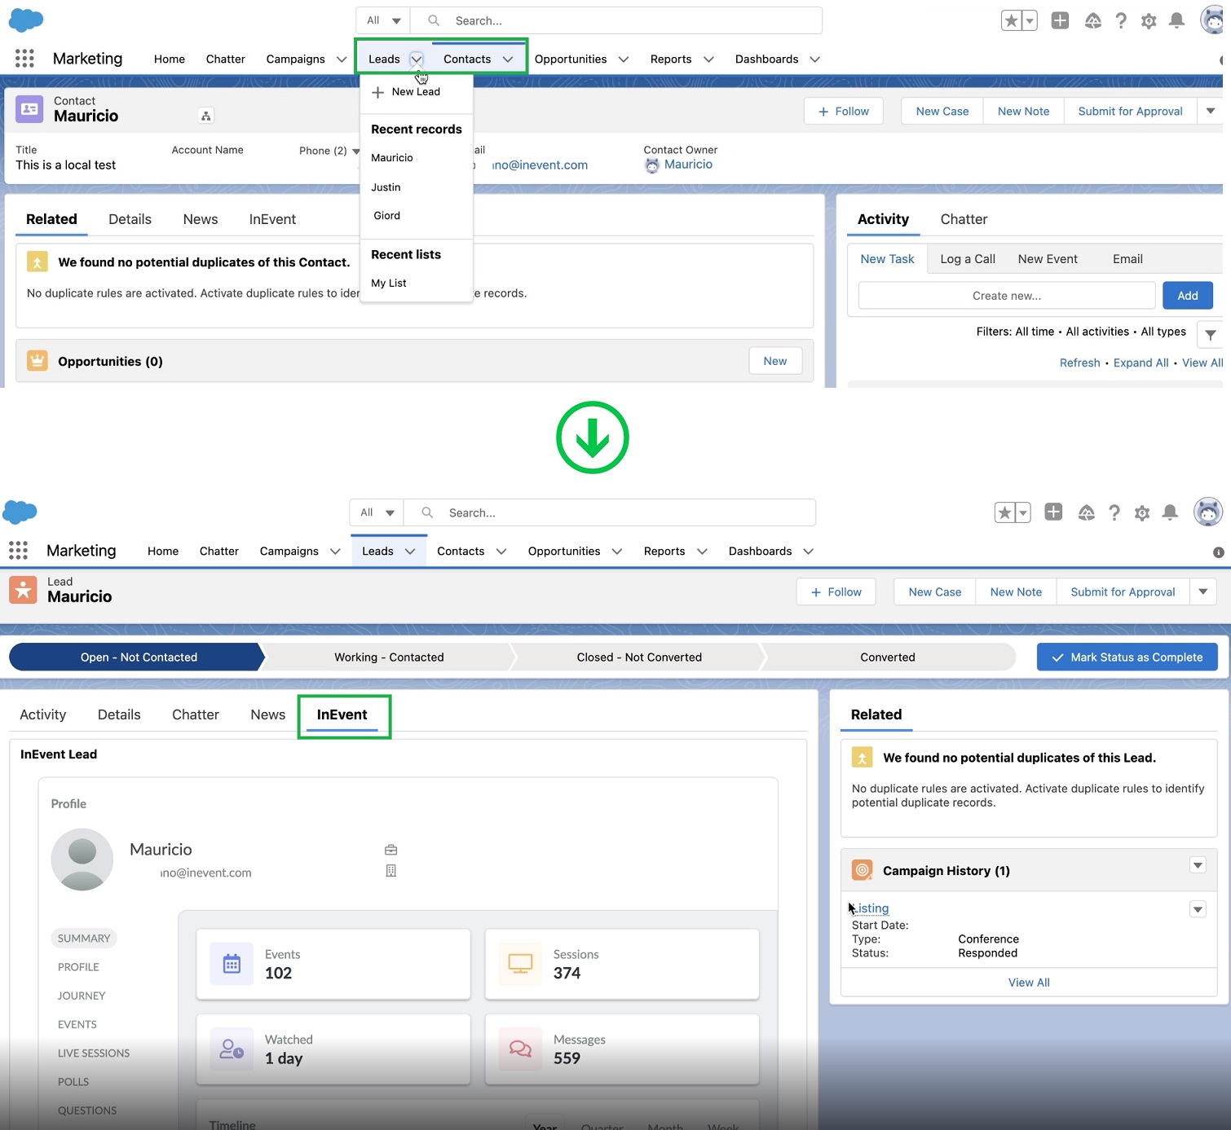Click the Favorites star icon on the Contact page
This screenshot has width=1231, height=1130.
1011,20
